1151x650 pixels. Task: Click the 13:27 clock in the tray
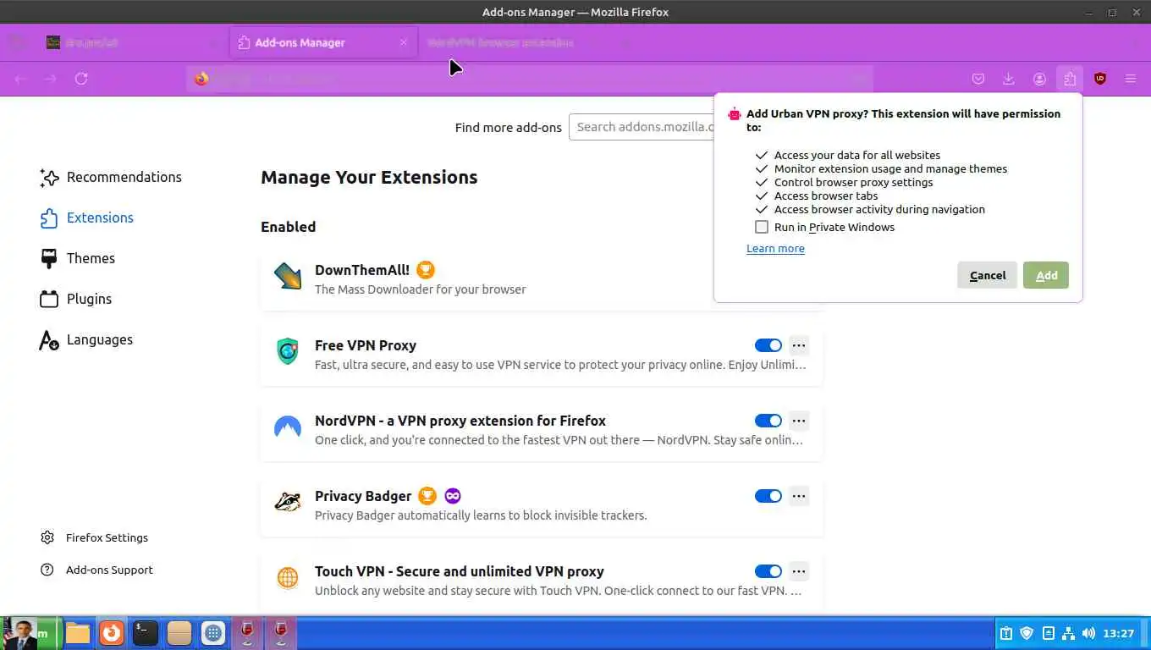[x=1119, y=633]
